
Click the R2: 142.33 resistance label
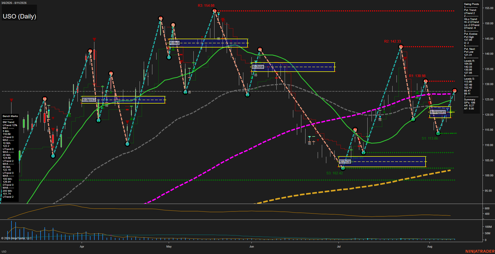pyautogui.click(x=393, y=41)
